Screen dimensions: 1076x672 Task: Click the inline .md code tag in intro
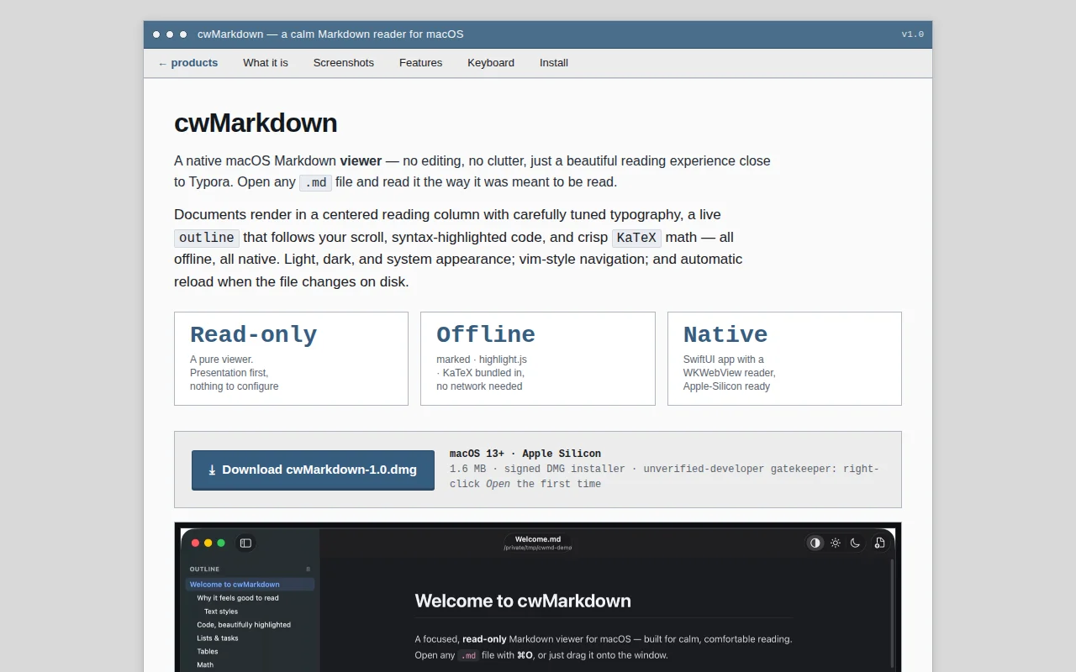coord(315,182)
